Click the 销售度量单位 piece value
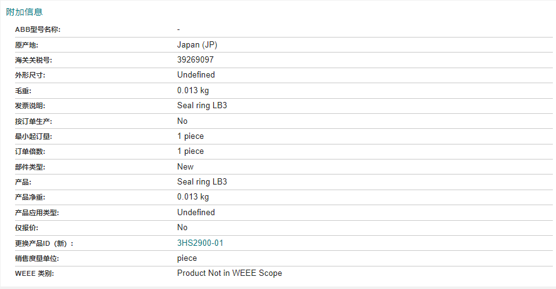The width and height of the screenshot is (556, 289). (187, 258)
